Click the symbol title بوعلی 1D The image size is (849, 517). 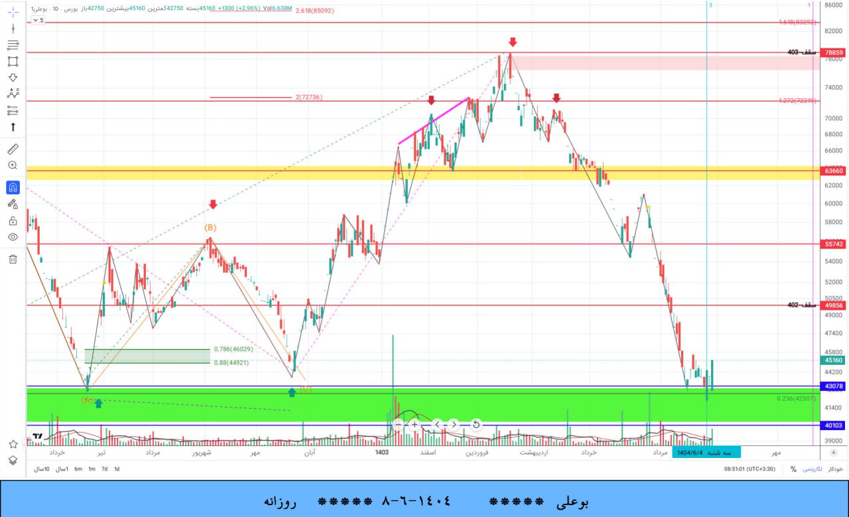tap(47, 8)
